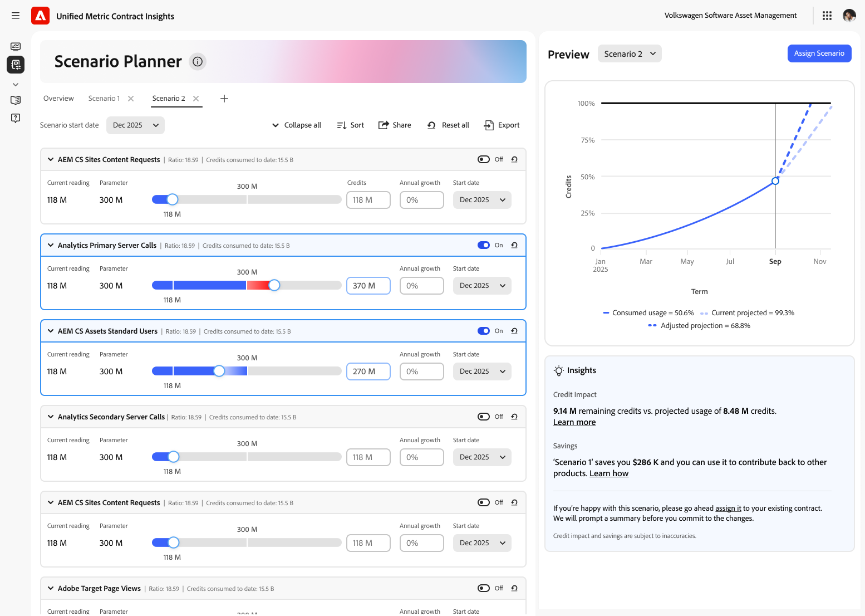Click the Assign Scenario button
The image size is (865, 616).
pos(819,53)
